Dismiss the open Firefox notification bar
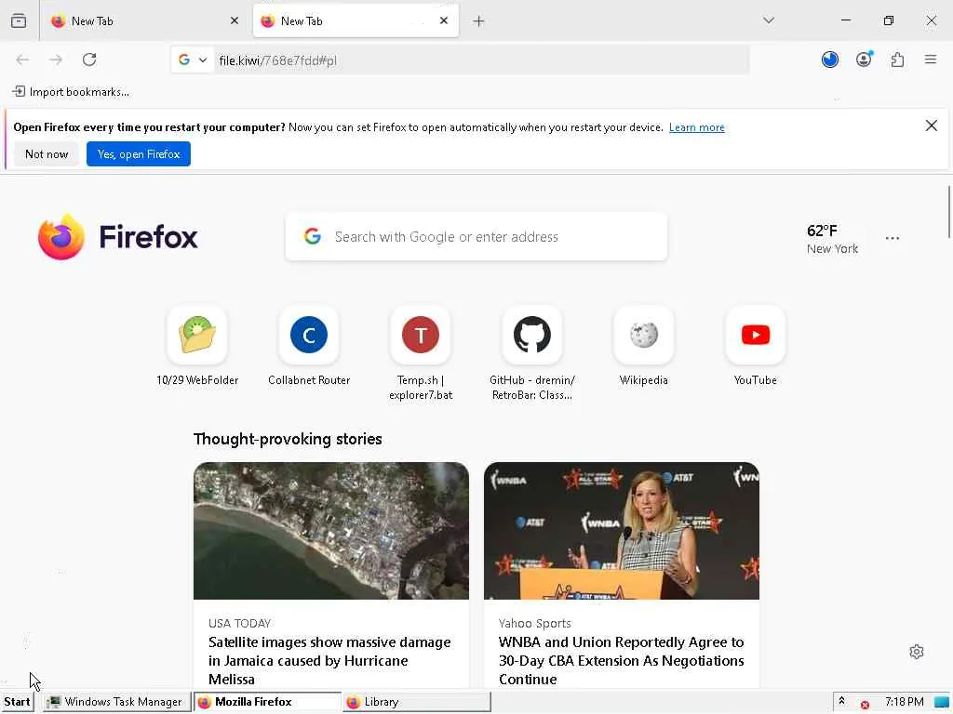 tap(931, 126)
